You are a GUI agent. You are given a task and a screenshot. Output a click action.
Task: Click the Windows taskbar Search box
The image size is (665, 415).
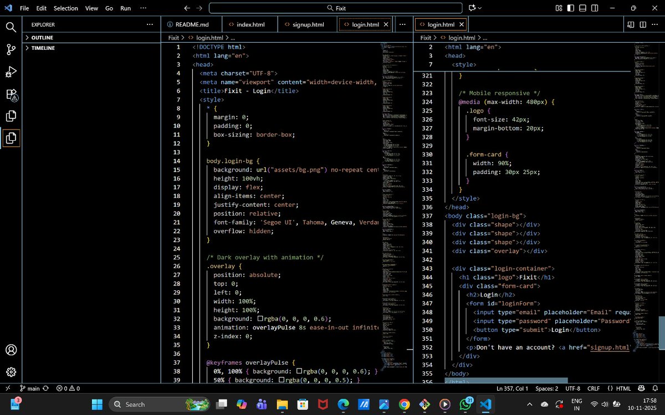point(159,404)
